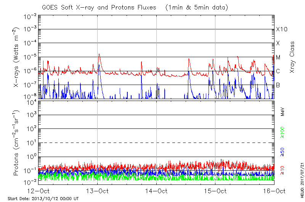Select the B flare class label
Screen dimensions: 305x202
(278, 85)
